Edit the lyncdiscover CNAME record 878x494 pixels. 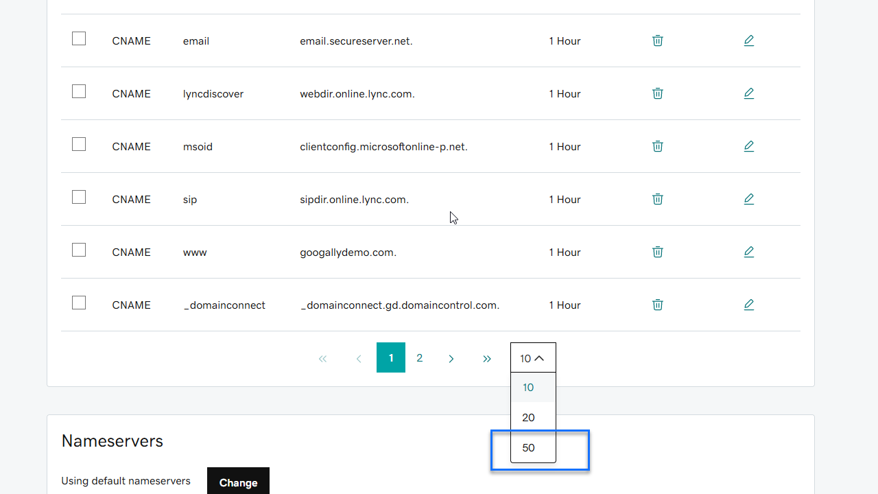tap(749, 93)
